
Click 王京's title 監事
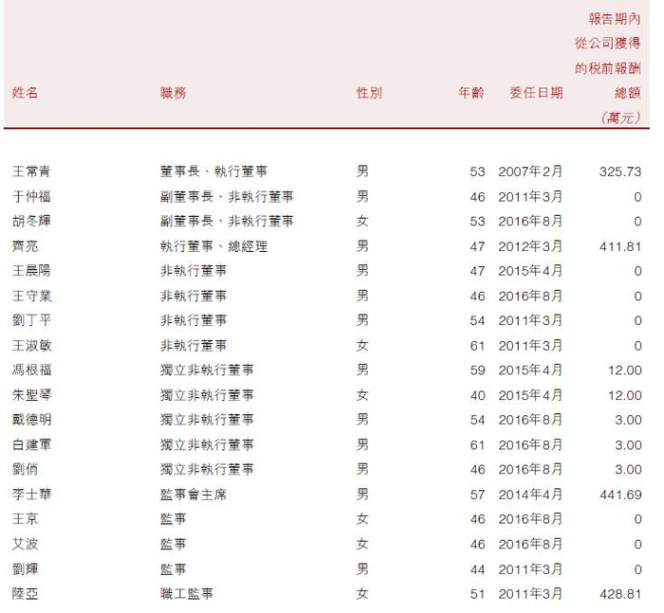(174, 518)
